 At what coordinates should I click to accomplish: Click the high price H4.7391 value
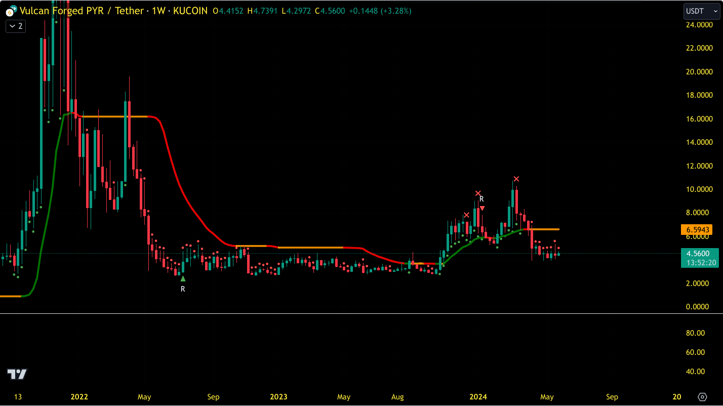coord(262,11)
